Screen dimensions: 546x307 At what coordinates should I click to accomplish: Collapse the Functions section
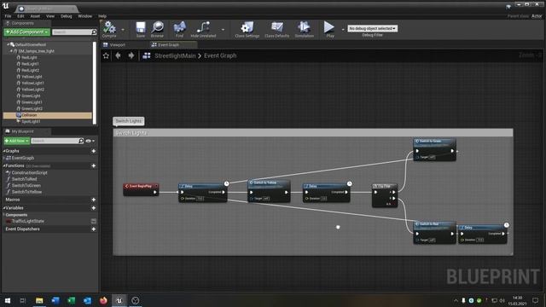point(4,165)
